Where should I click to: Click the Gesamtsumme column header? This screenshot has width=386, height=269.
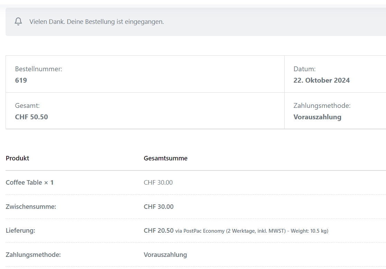[x=166, y=158]
